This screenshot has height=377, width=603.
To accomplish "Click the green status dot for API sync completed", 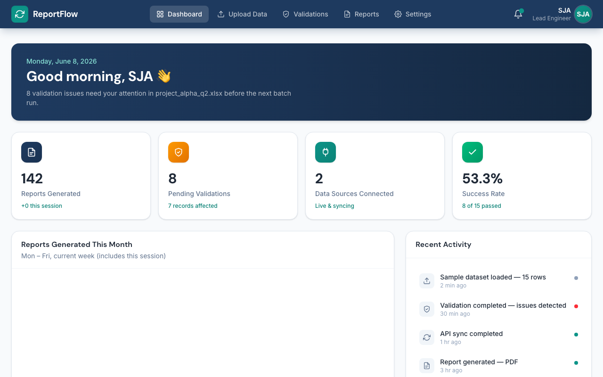I will [576, 335].
